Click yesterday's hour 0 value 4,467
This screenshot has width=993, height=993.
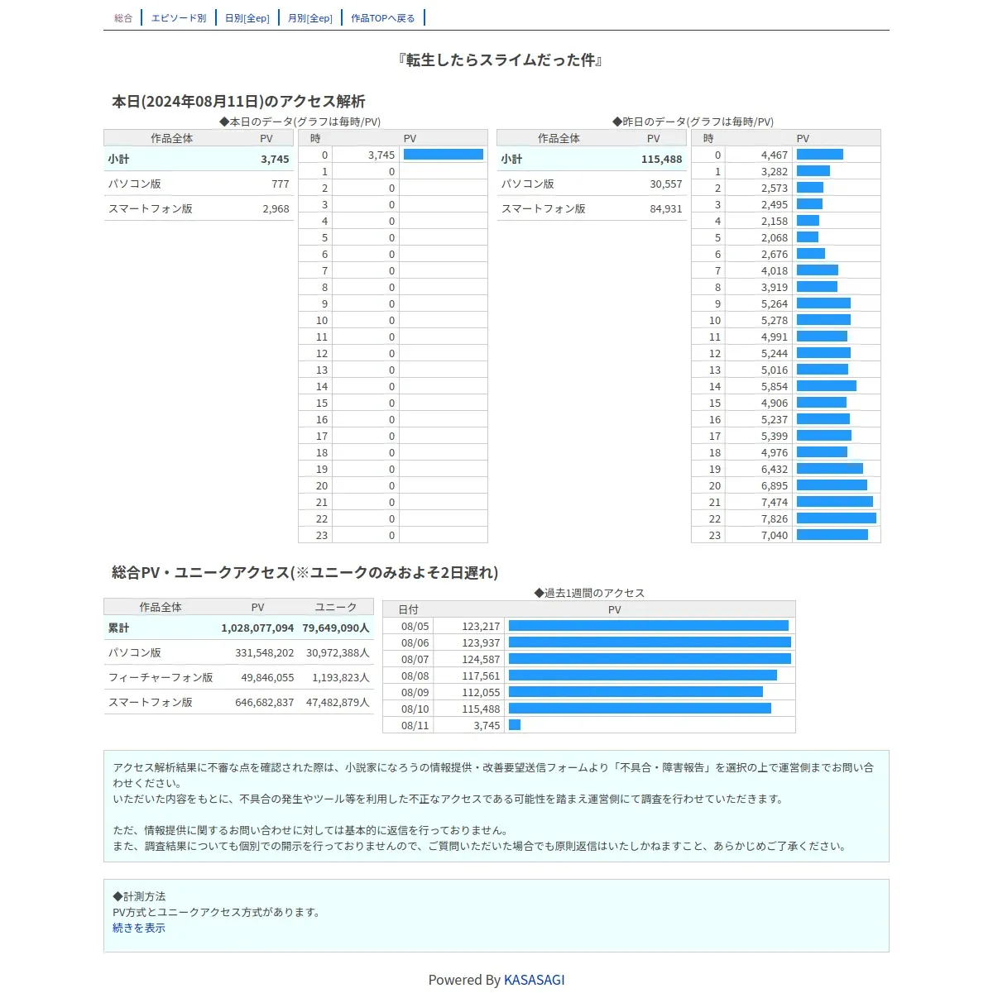pyautogui.click(x=775, y=155)
